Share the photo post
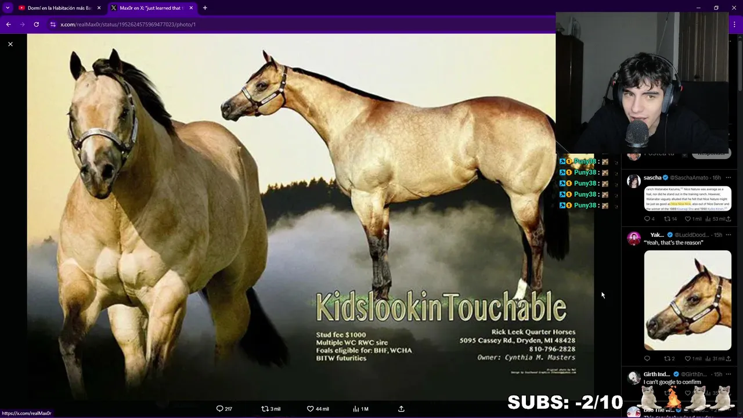Viewport: 743px width, 418px height. click(x=401, y=409)
